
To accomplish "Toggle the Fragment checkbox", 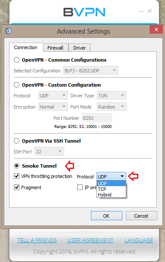I will click(16, 187).
